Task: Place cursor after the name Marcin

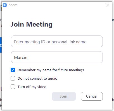Action: pyautogui.click(x=28, y=58)
